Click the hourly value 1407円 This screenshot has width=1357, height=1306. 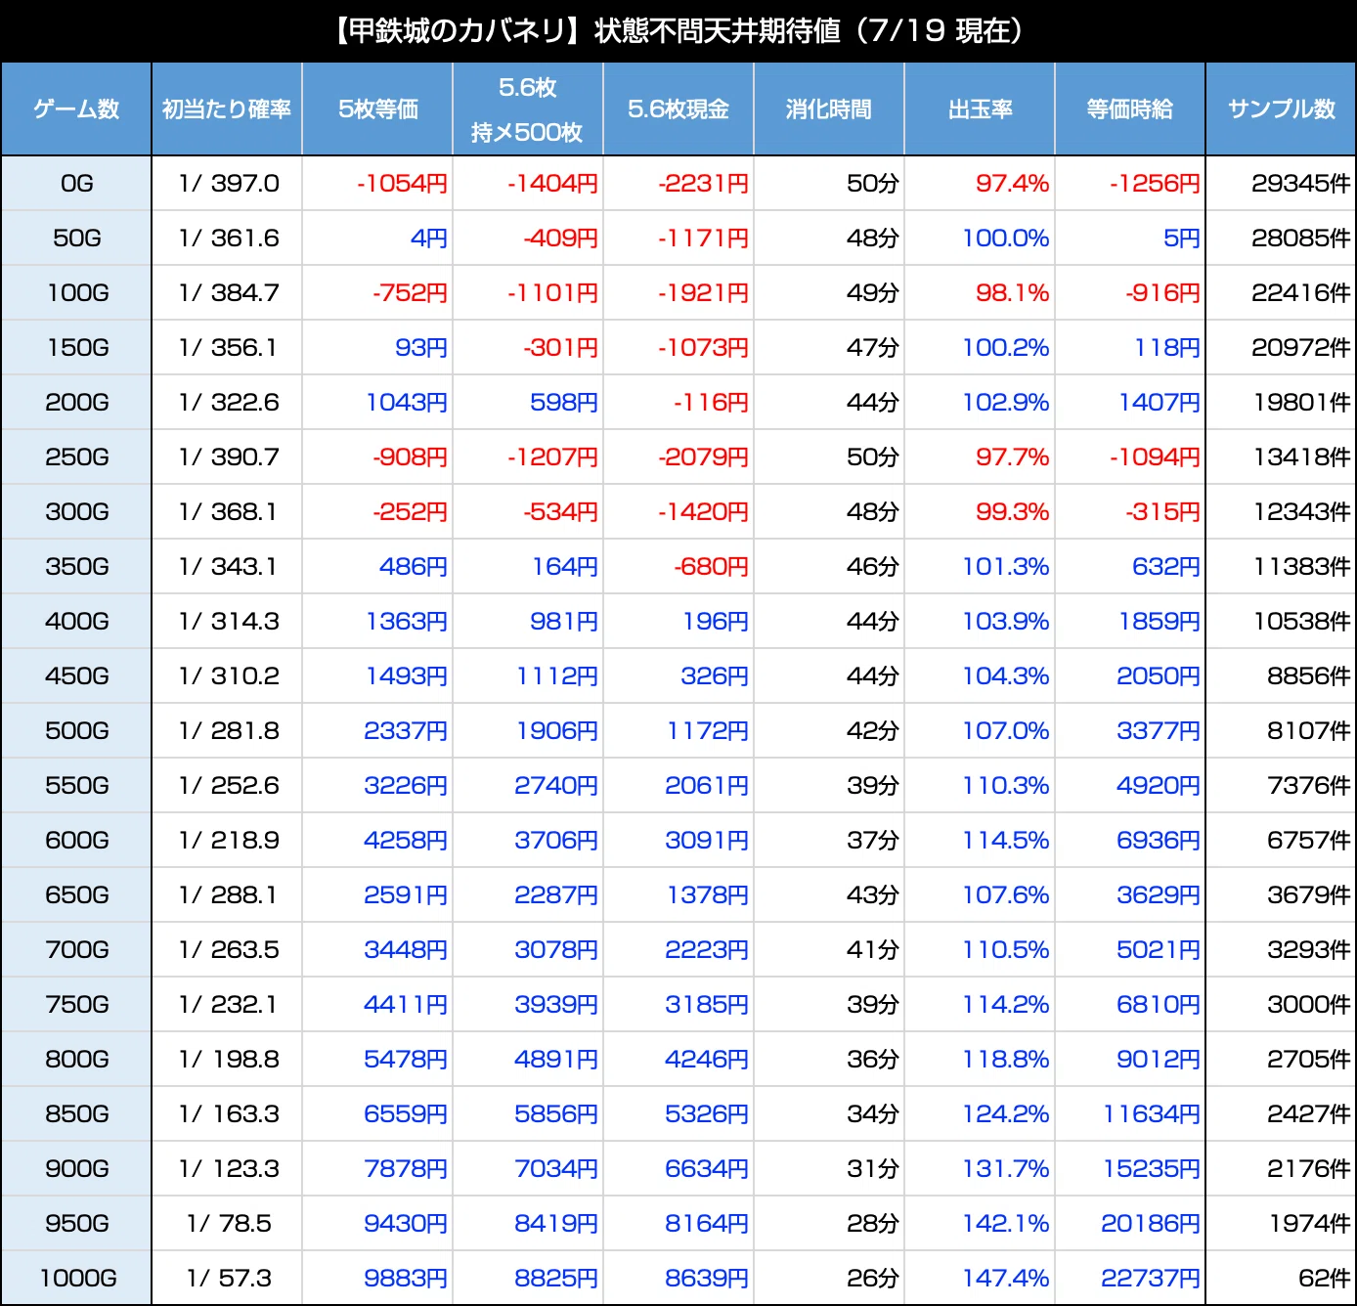[1160, 402]
